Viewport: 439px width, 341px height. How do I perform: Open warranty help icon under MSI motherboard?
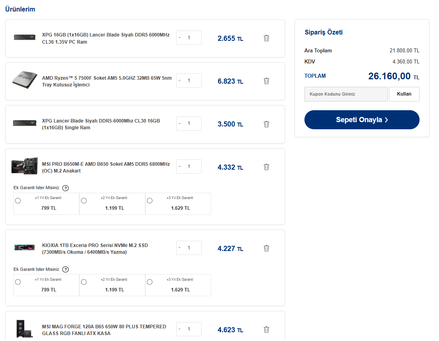pos(65,188)
